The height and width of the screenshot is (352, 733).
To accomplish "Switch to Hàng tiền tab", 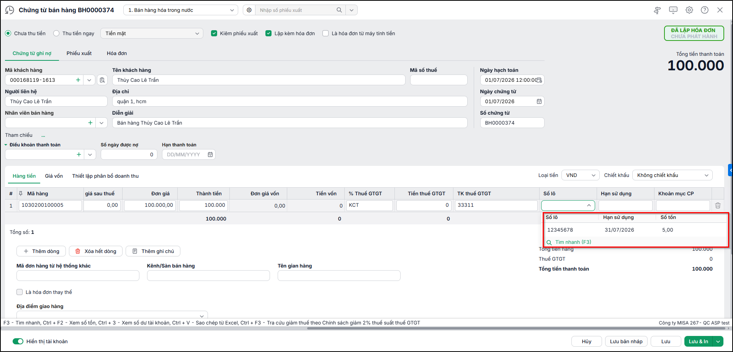I will tap(24, 176).
